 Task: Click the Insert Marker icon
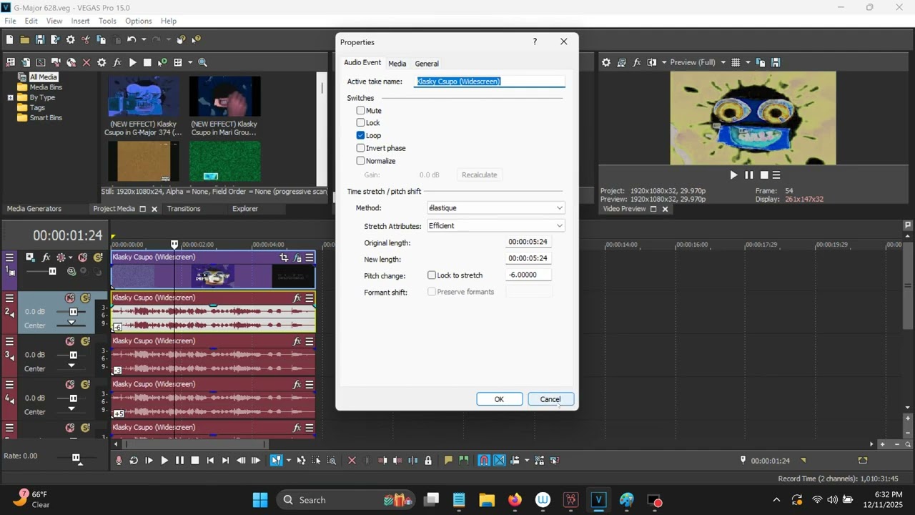(x=449, y=461)
